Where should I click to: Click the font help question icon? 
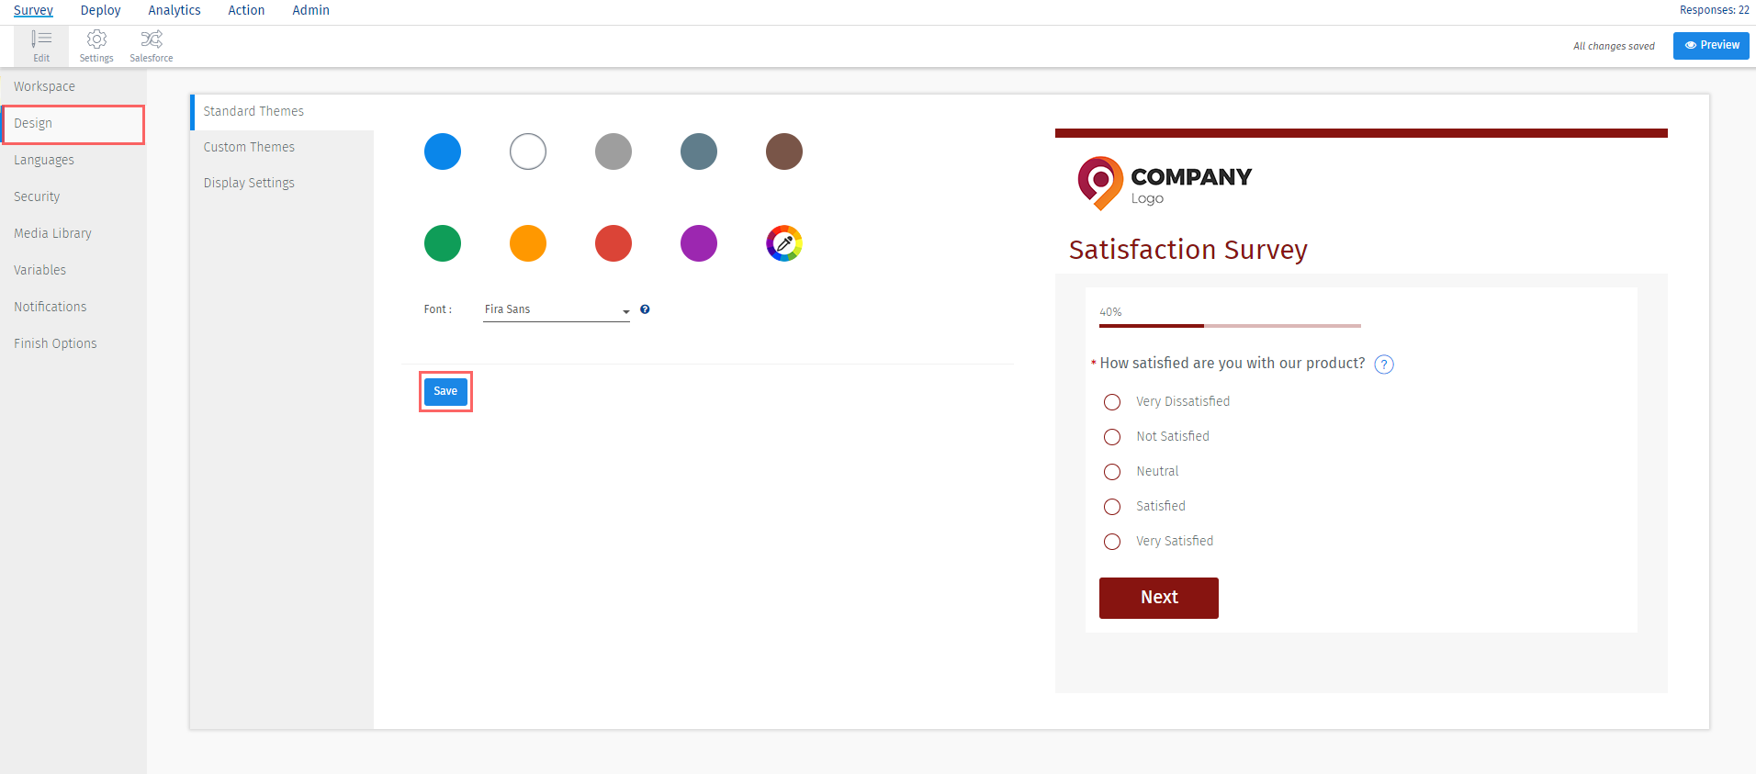pyautogui.click(x=645, y=309)
